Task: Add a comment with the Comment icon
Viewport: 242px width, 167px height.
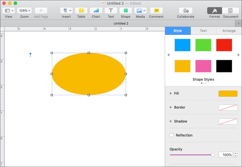Action: click(x=156, y=10)
